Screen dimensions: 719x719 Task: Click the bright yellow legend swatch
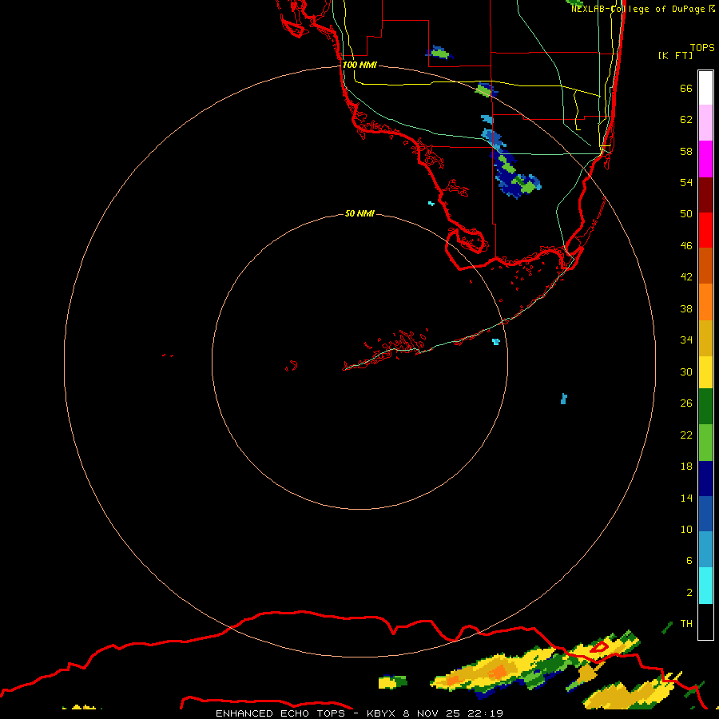point(705,372)
